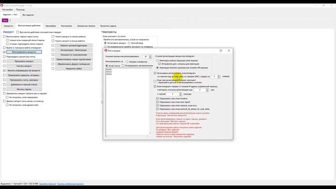
Task: Tick the freeze account checkbox
Action: pos(4,93)
